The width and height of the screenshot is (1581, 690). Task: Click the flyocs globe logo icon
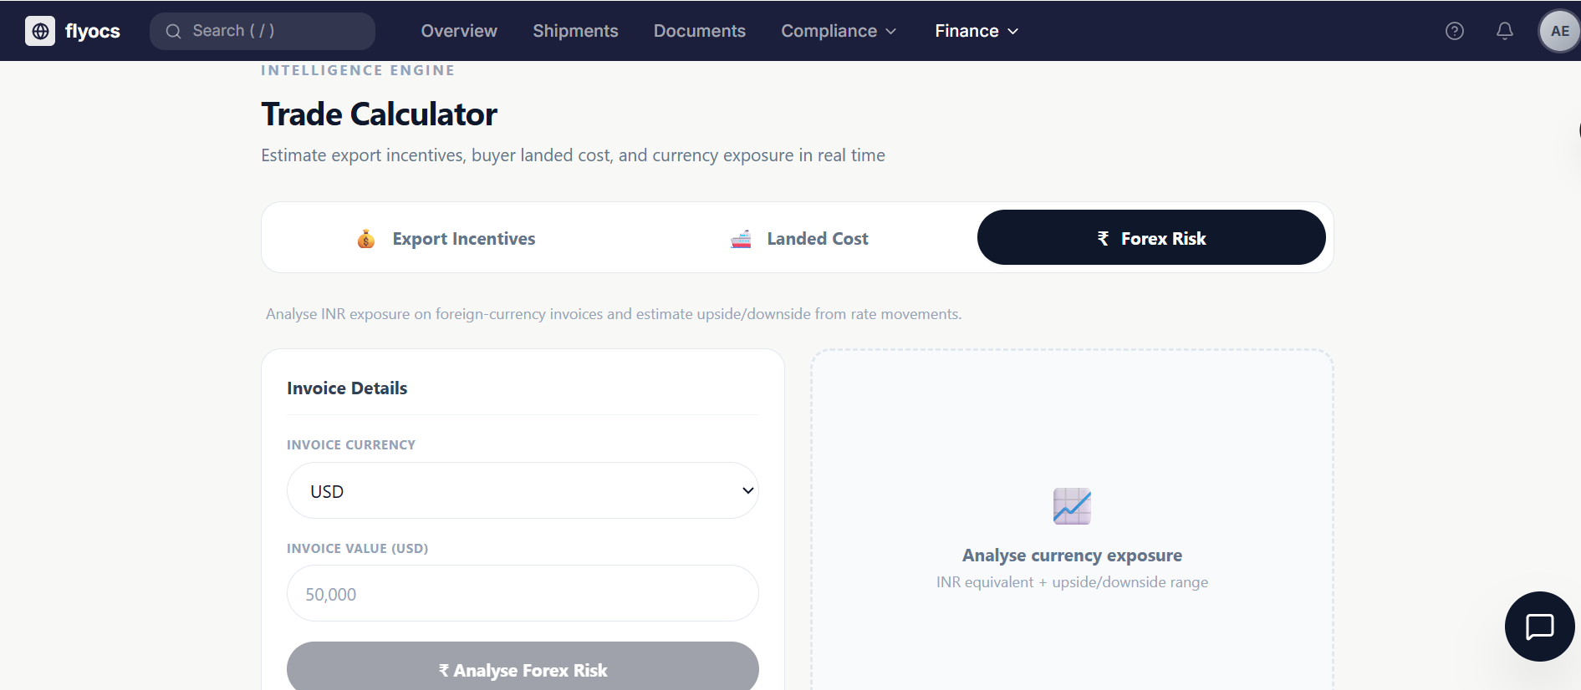[x=40, y=31]
